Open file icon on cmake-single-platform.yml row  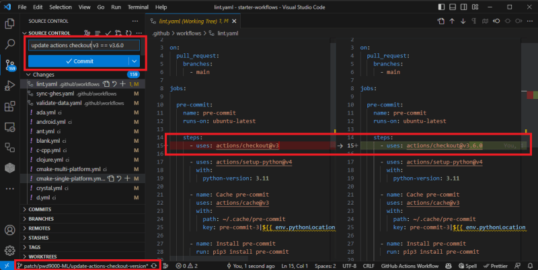pyautogui.click(x=110, y=178)
